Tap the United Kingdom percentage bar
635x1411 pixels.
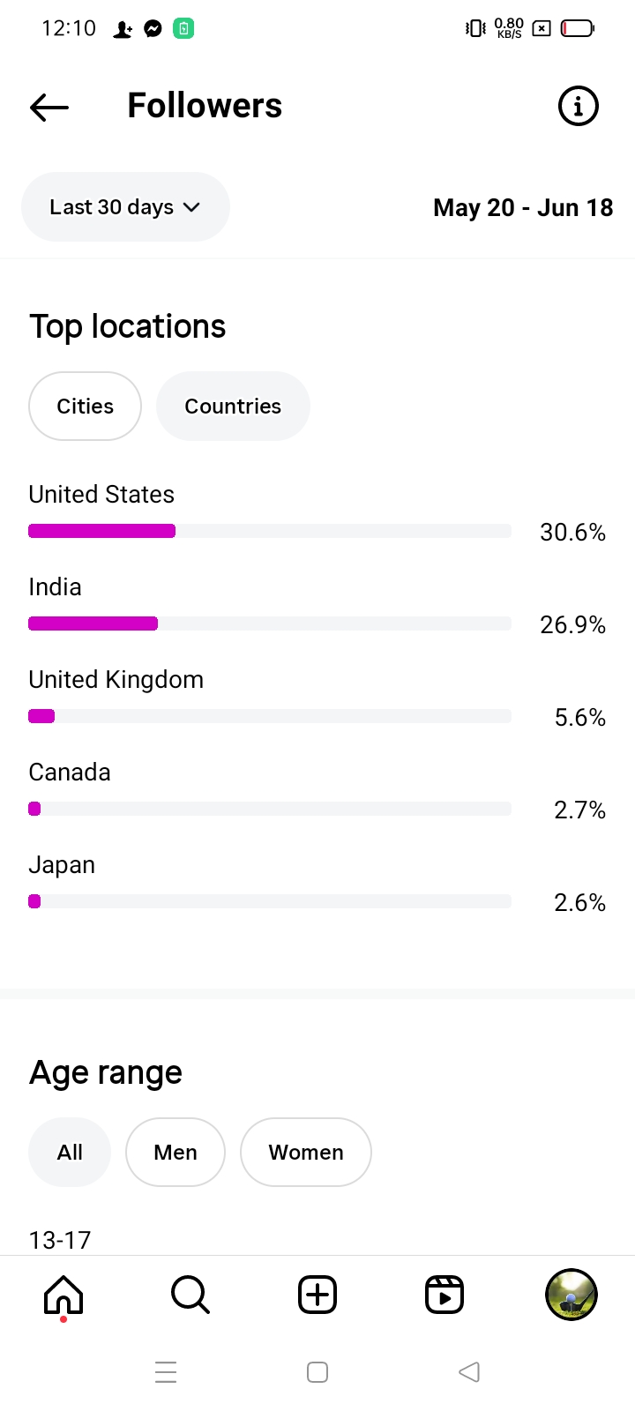tap(270, 716)
